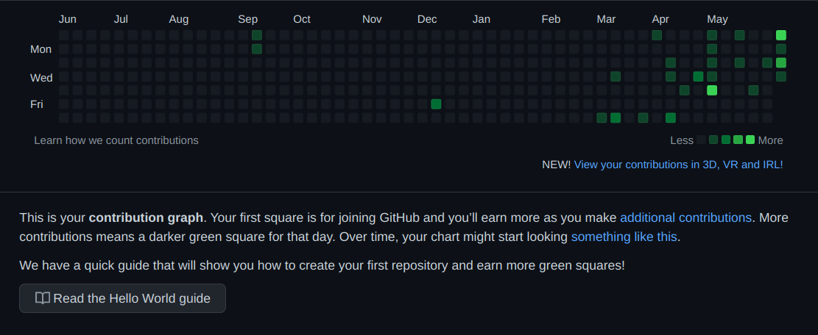Click the More legend label
Viewport: 818px width, 335px height.
click(771, 140)
